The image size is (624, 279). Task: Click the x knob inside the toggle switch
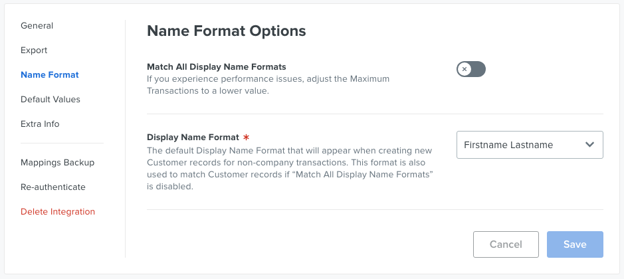click(464, 69)
